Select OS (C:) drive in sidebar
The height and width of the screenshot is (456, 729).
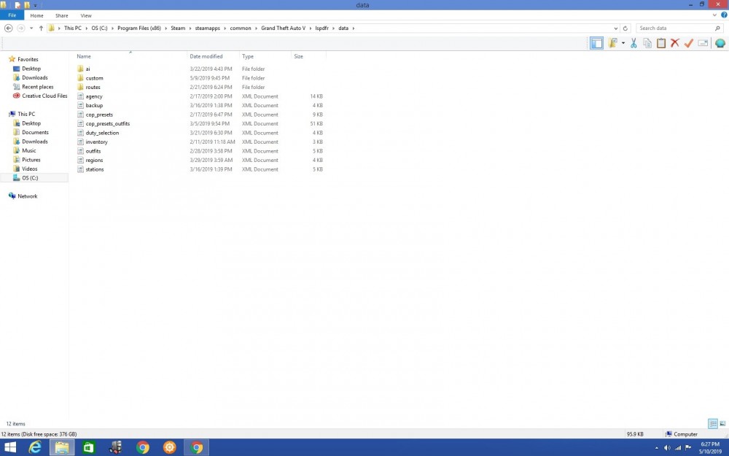click(30, 178)
